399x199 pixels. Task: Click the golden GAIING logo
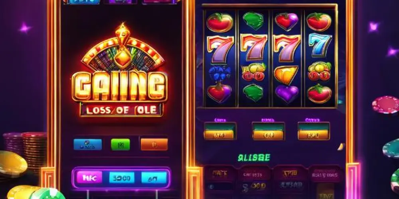[x=120, y=86]
